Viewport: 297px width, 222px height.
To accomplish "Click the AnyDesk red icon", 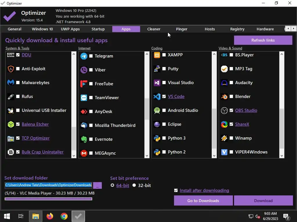I will pos(84,112).
